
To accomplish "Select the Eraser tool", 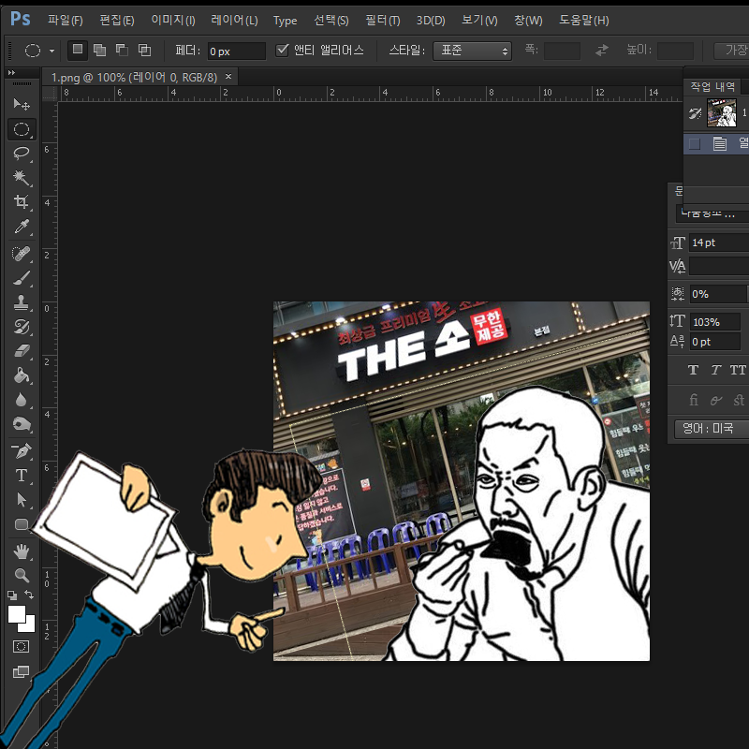I will 21,351.
